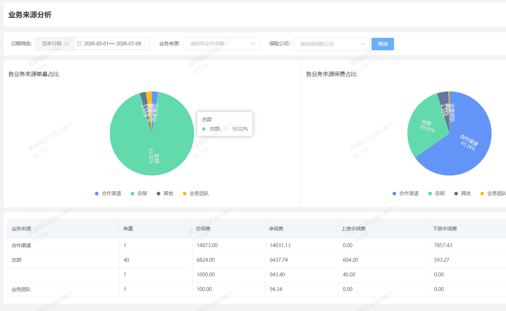Select the 合作渠道 table row cell
This screenshot has height=311, width=506.
[63, 245]
